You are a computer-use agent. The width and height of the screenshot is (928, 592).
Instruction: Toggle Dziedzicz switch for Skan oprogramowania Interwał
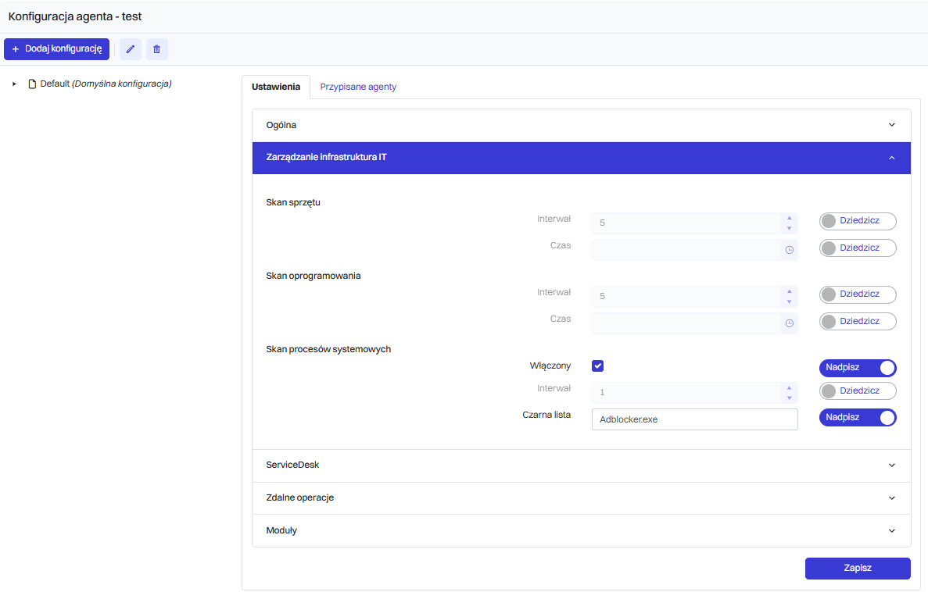858,294
